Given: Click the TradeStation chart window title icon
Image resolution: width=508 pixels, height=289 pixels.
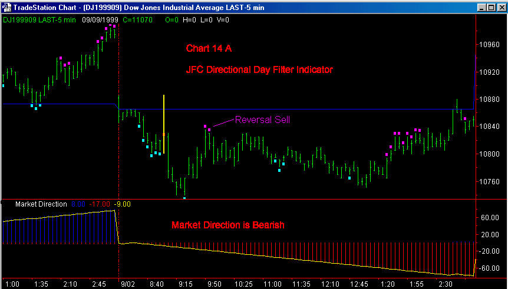Looking at the screenshot, I should pyautogui.click(x=6, y=7).
